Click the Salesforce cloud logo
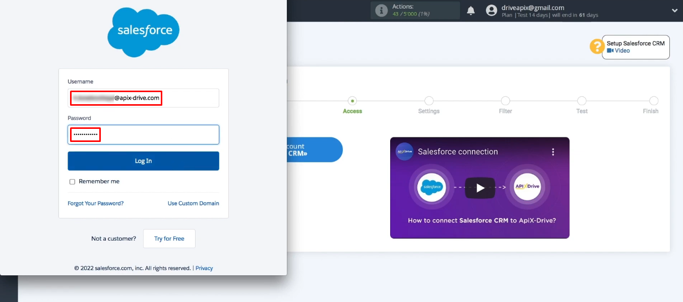 (143, 31)
